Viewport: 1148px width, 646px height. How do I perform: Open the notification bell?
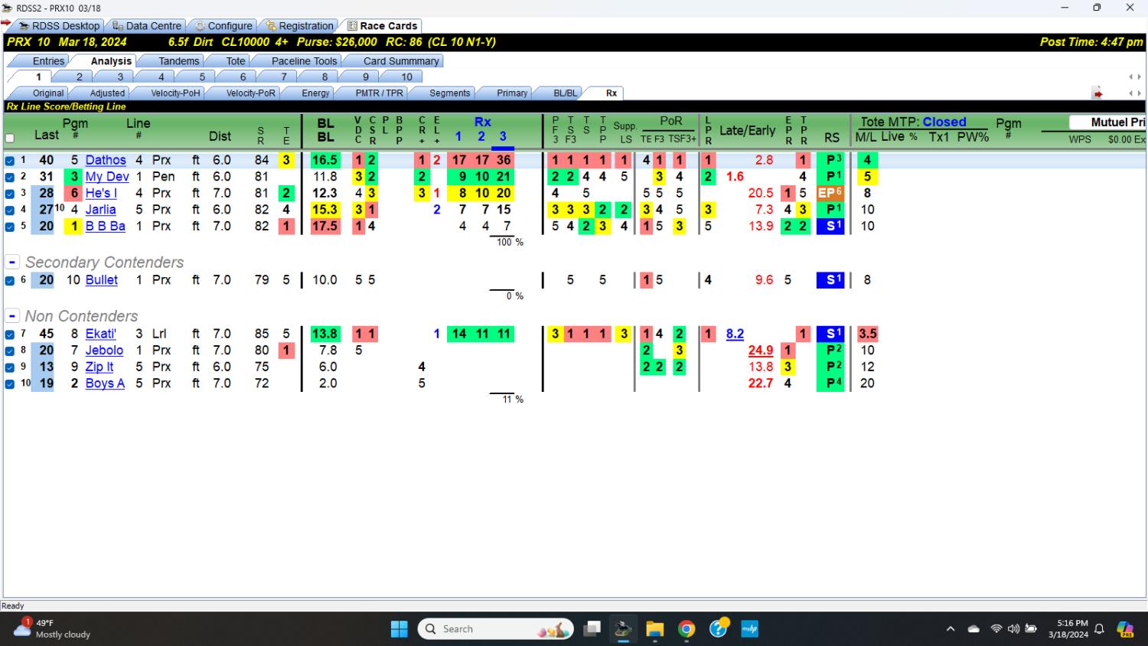1099,629
